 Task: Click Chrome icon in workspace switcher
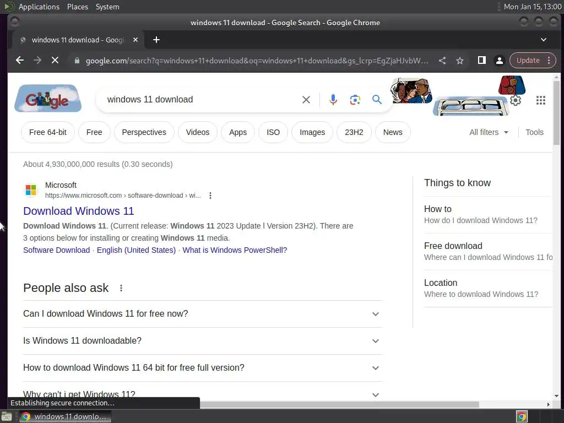(522, 416)
